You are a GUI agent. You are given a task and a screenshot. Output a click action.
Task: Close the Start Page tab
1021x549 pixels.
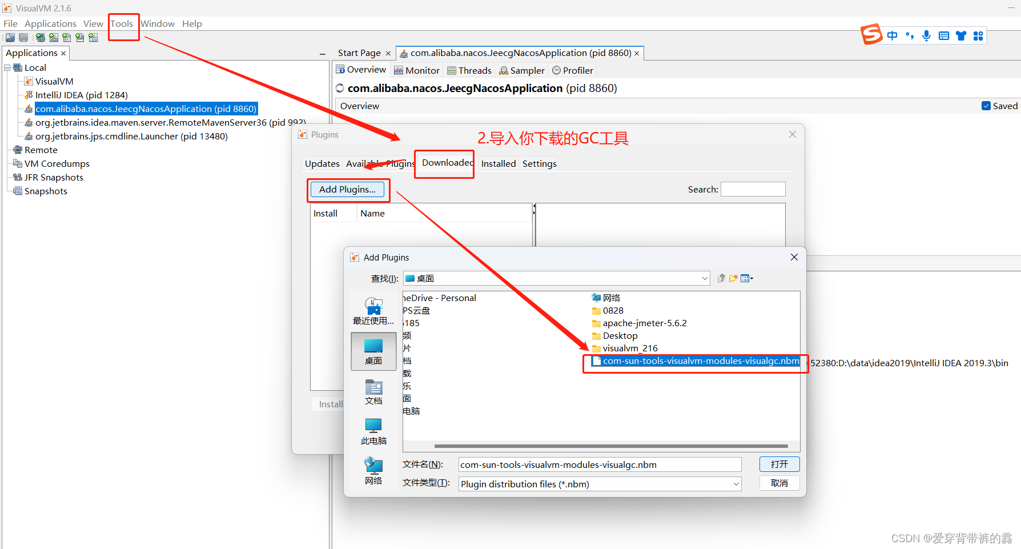(388, 53)
